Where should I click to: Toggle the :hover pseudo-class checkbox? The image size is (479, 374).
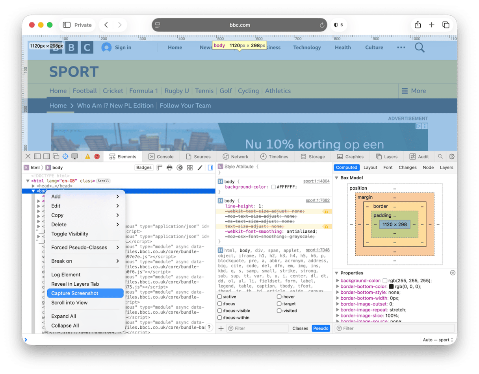279,296
